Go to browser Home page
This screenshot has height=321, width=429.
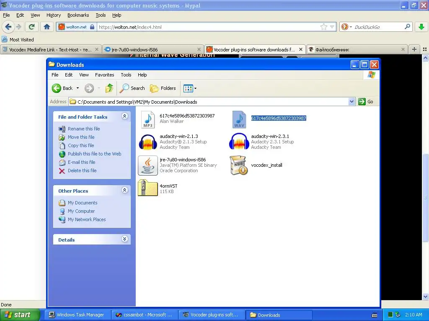tap(47, 27)
